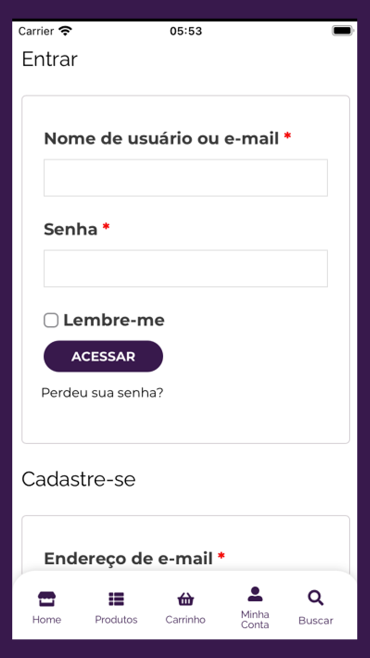
Task: Tap the Buscar navigation label
Action: tap(315, 620)
